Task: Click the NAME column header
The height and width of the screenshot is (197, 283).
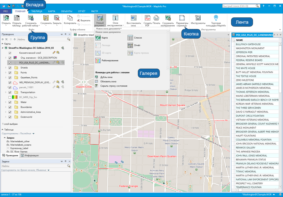Action: click(257, 40)
